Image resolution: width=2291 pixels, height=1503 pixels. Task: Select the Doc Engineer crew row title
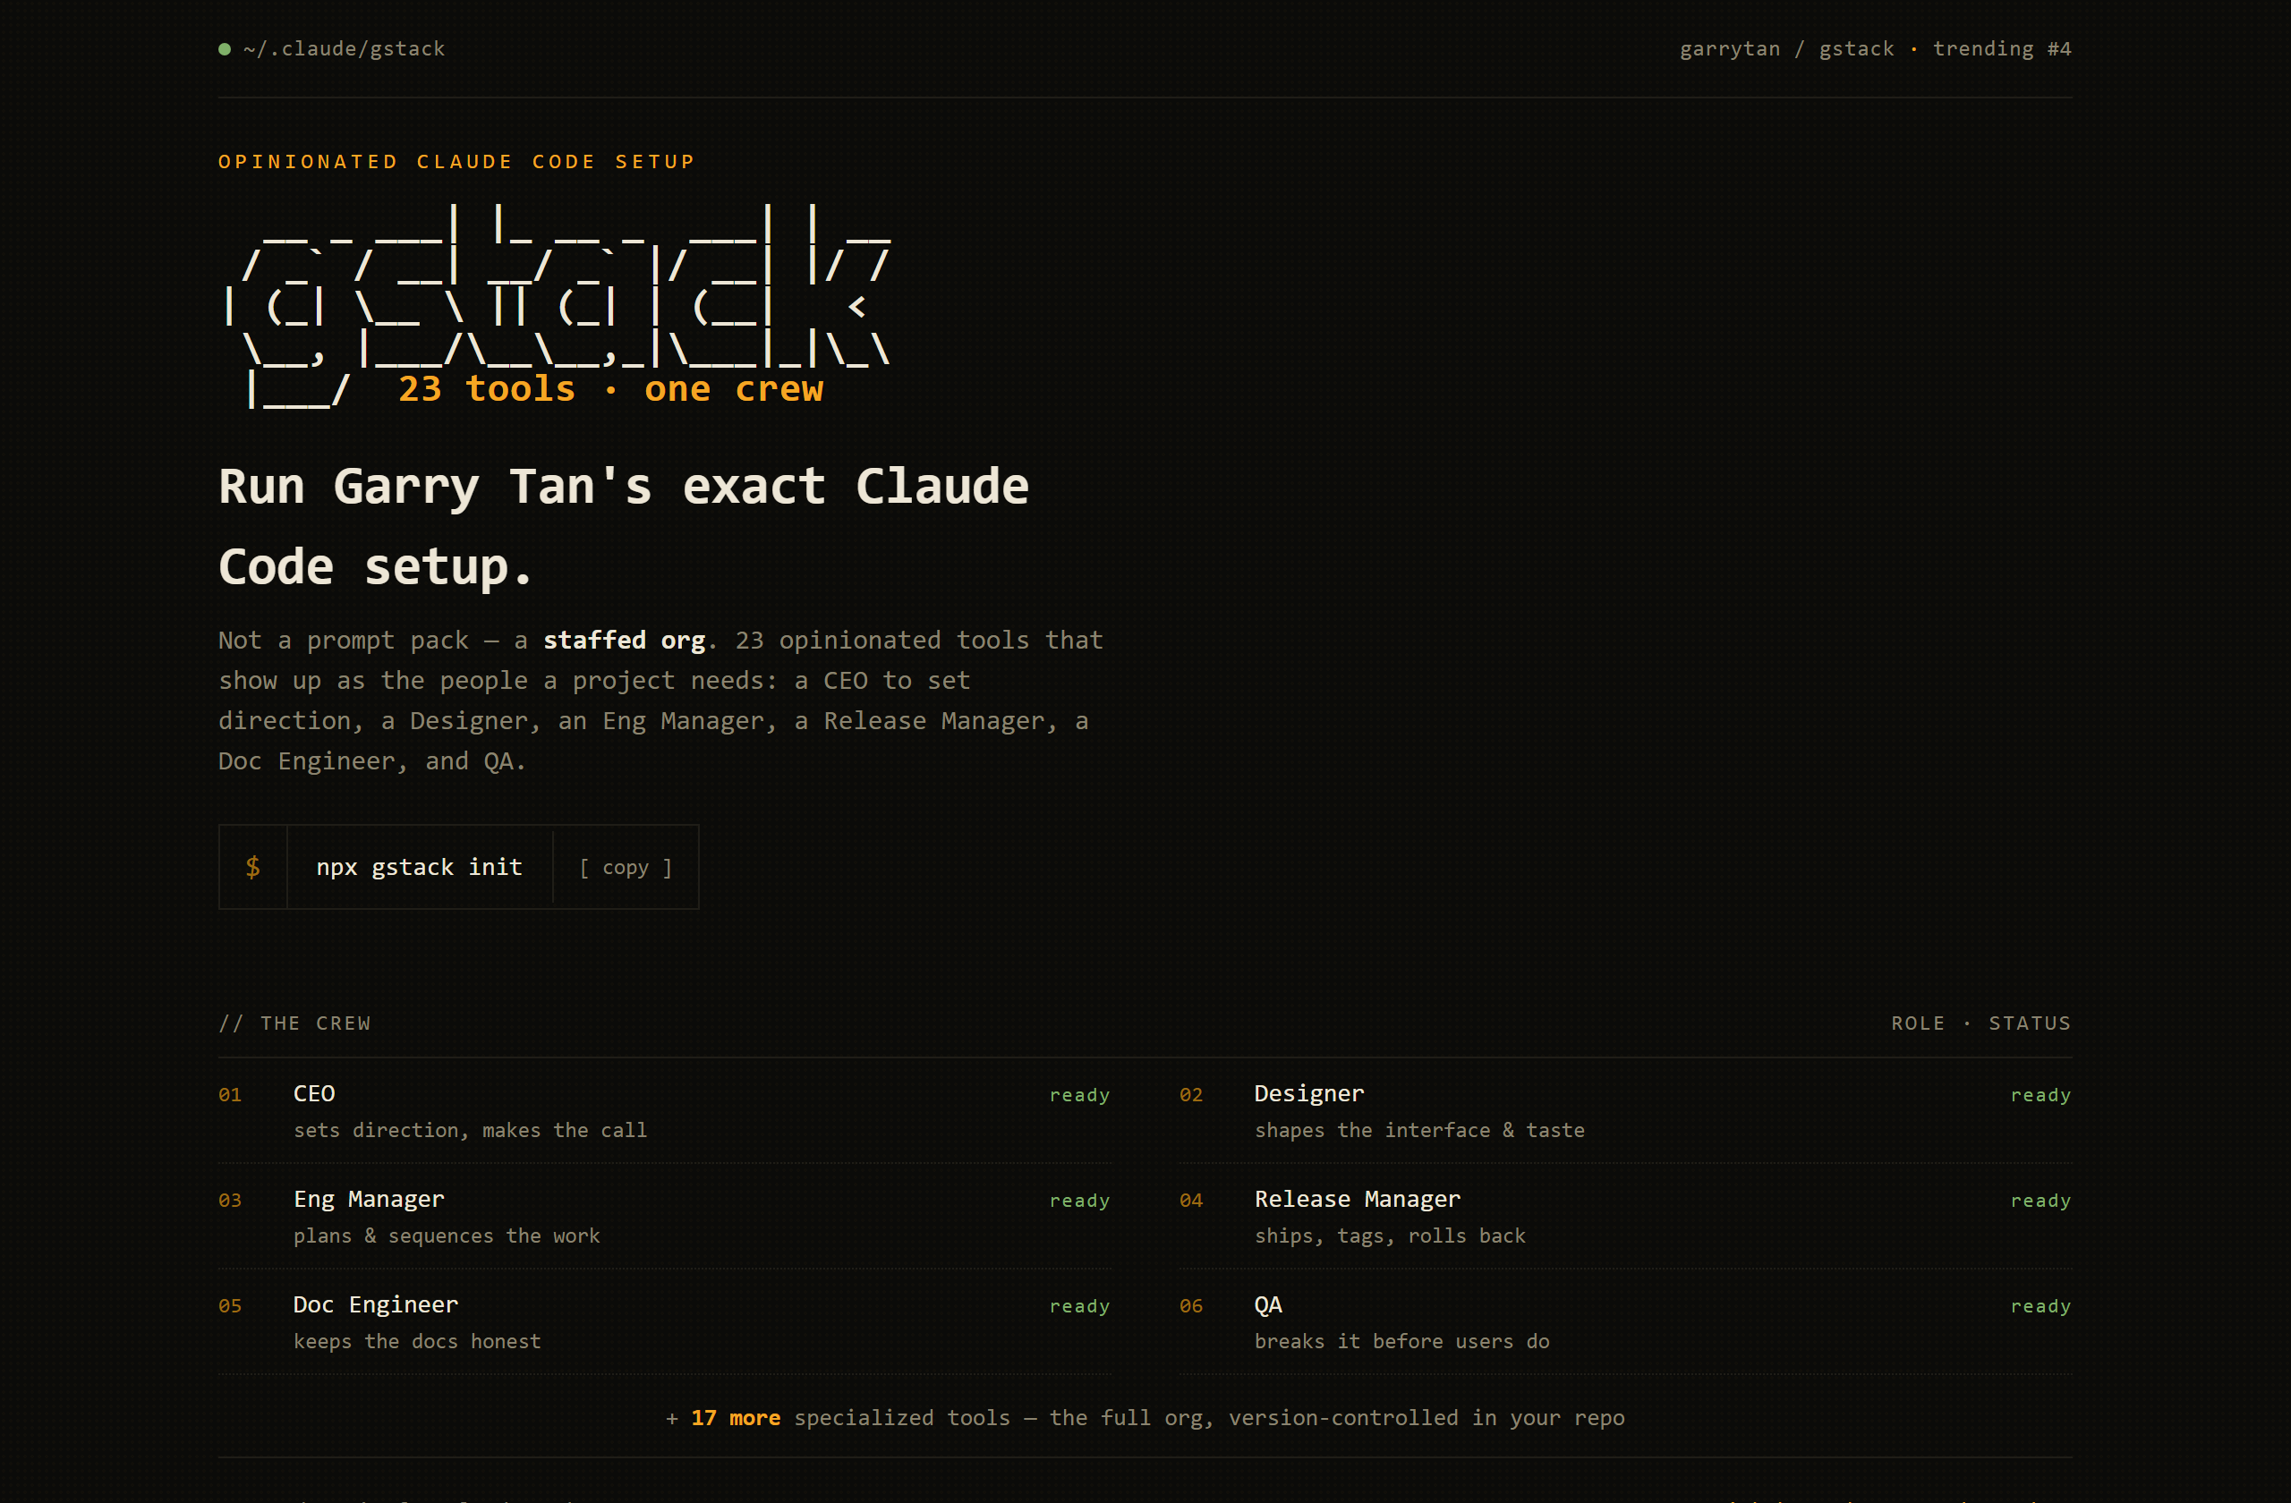tap(377, 1304)
